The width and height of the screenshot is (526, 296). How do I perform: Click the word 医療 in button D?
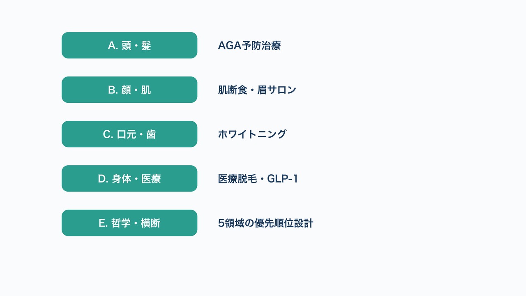(x=151, y=179)
